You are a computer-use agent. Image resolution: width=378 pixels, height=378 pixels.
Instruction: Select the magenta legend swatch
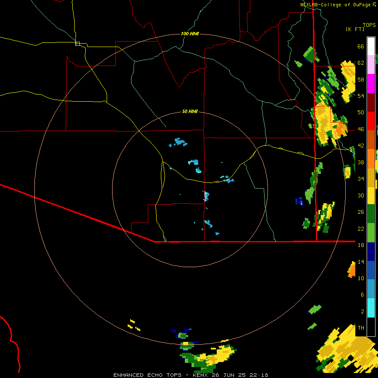pos(371,84)
